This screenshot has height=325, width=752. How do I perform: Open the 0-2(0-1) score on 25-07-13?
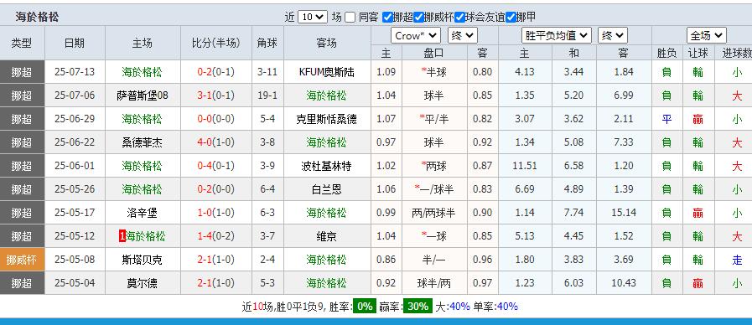tap(215, 72)
